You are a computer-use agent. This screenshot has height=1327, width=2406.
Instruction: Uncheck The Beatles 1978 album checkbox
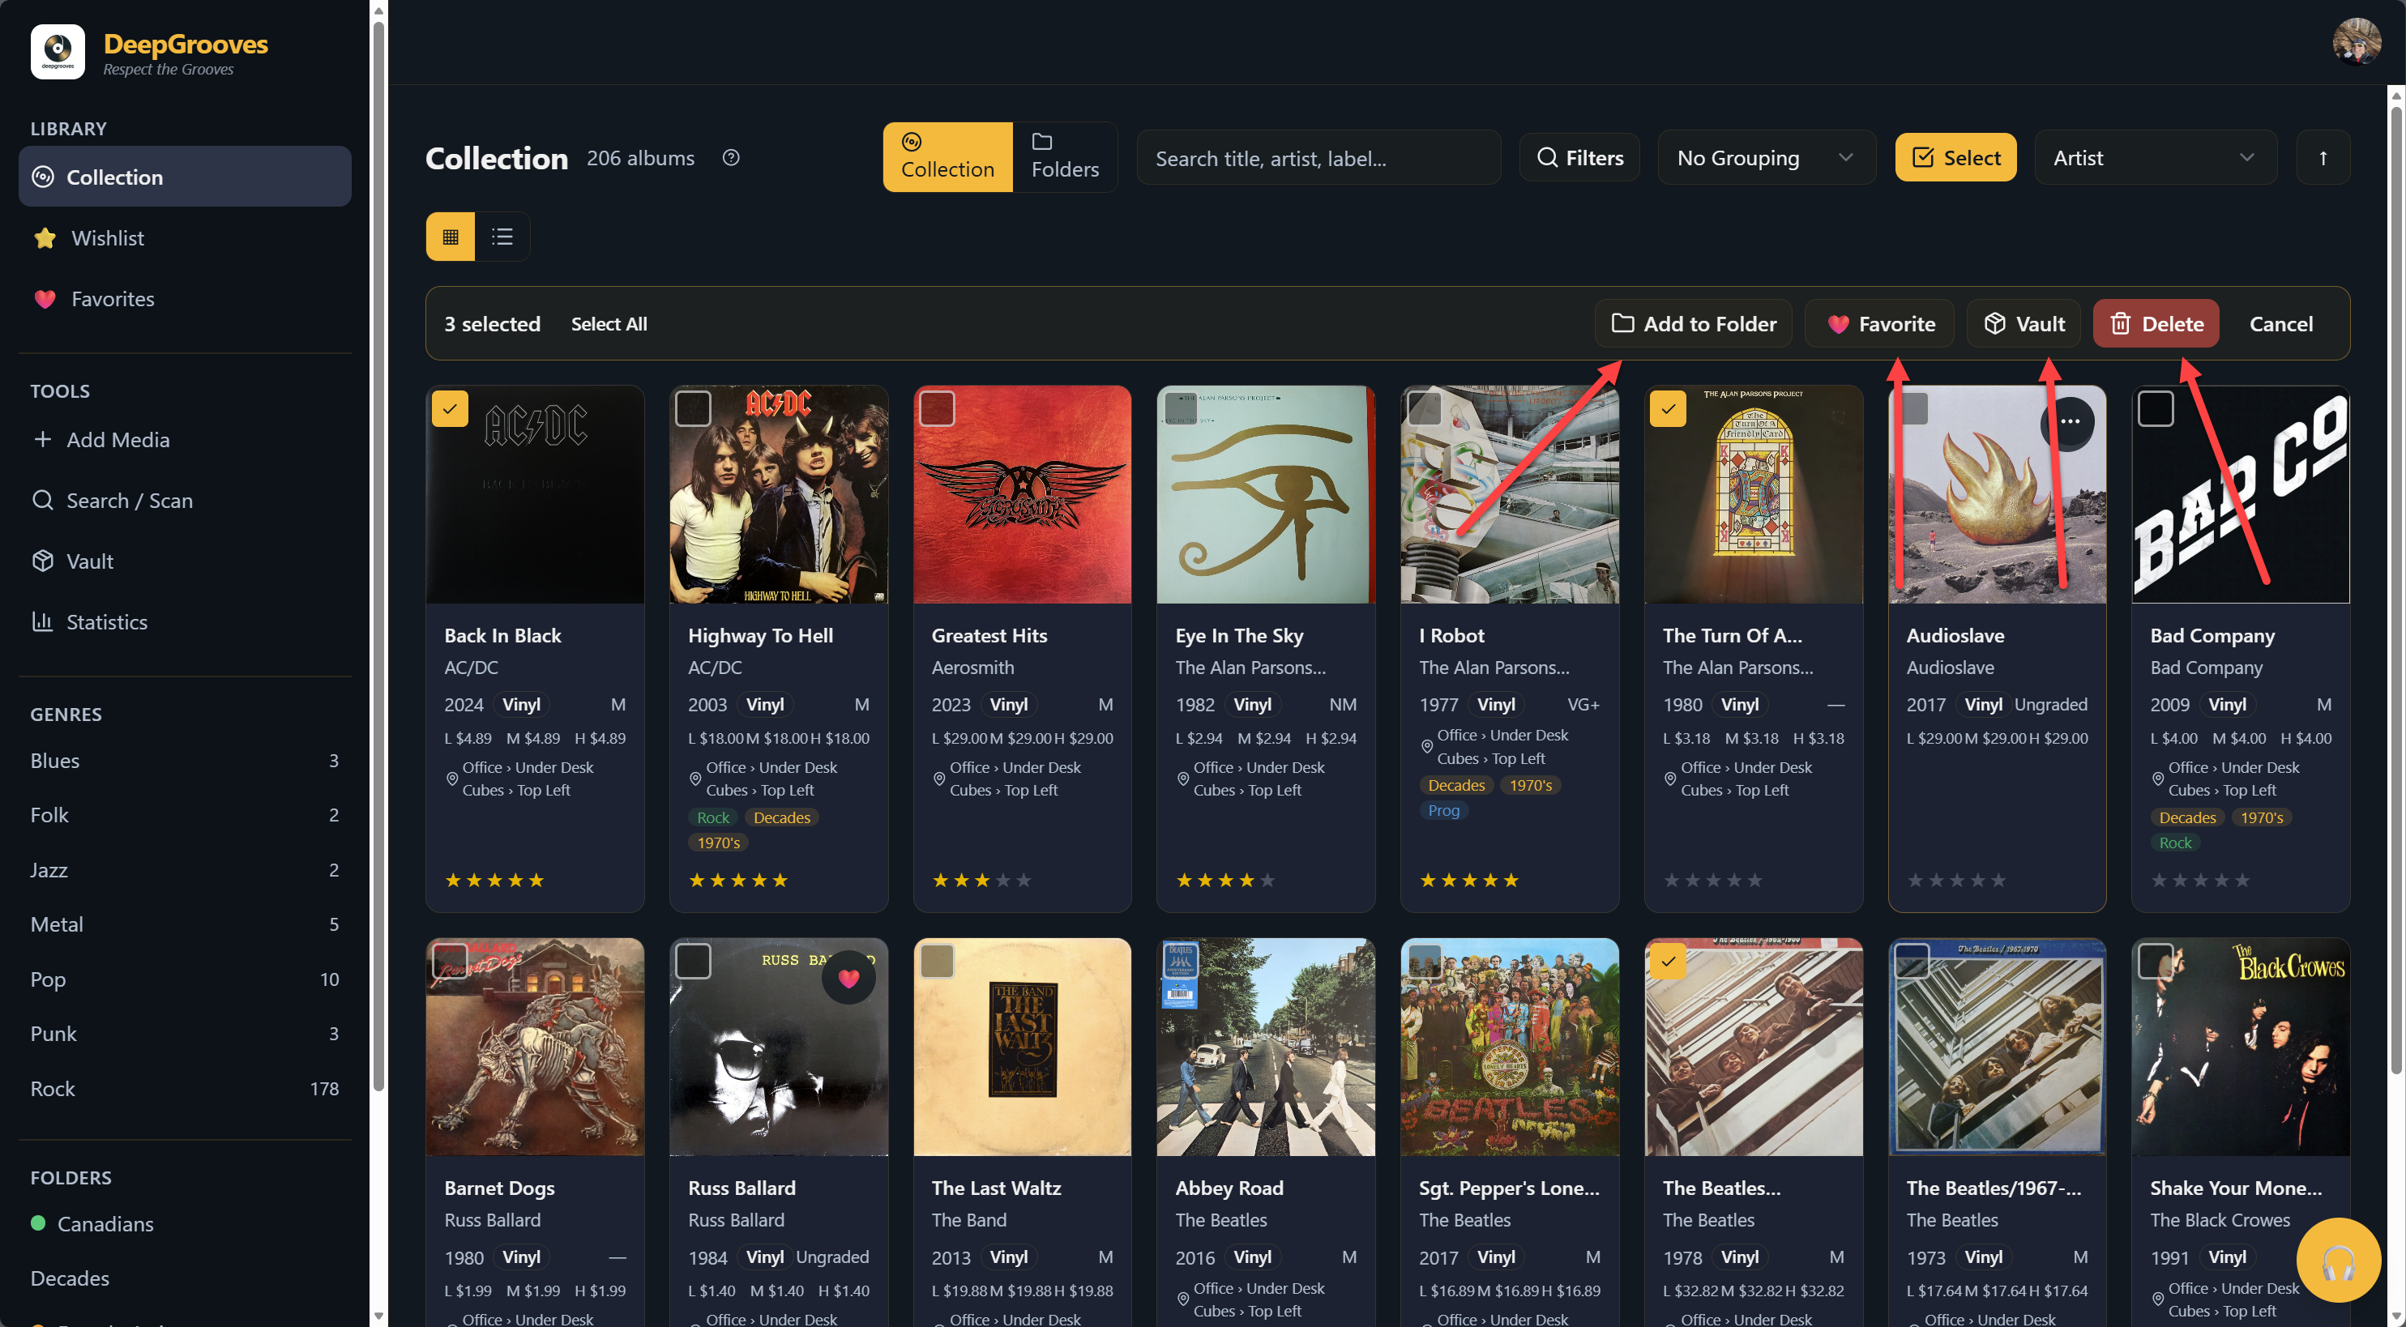pos(1668,961)
